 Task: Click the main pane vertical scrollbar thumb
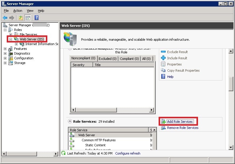[231, 84]
